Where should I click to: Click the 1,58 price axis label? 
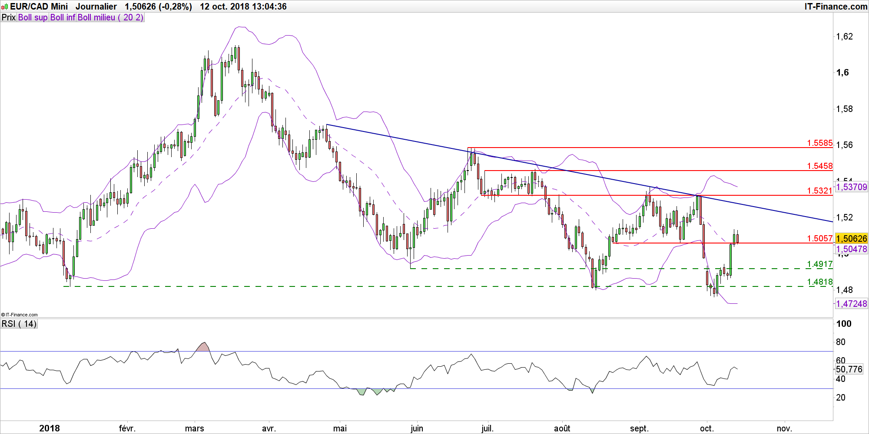(845, 109)
